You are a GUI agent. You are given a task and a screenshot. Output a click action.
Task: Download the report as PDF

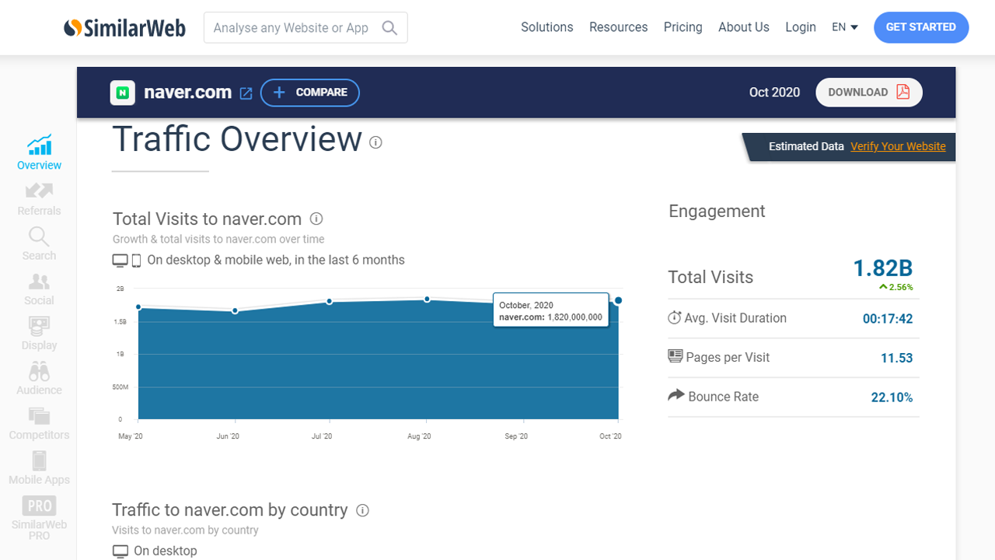coord(869,92)
